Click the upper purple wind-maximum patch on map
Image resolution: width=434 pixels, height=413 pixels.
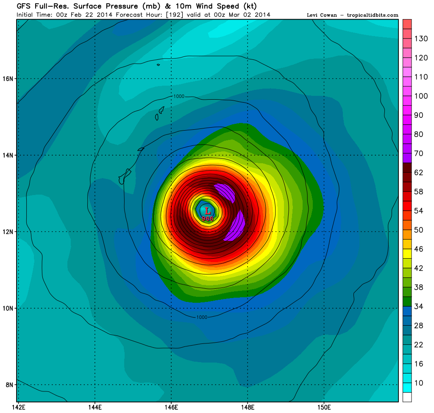pyautogui.click(x=225, y=193)
